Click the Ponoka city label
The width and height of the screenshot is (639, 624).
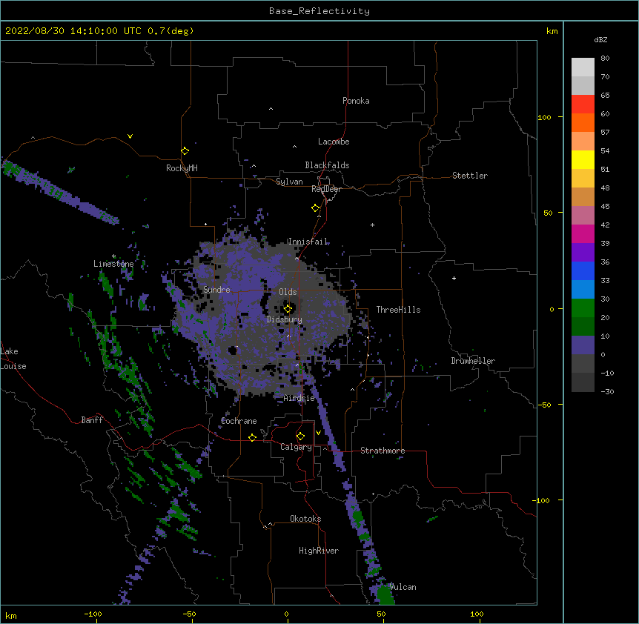[356, 101]
